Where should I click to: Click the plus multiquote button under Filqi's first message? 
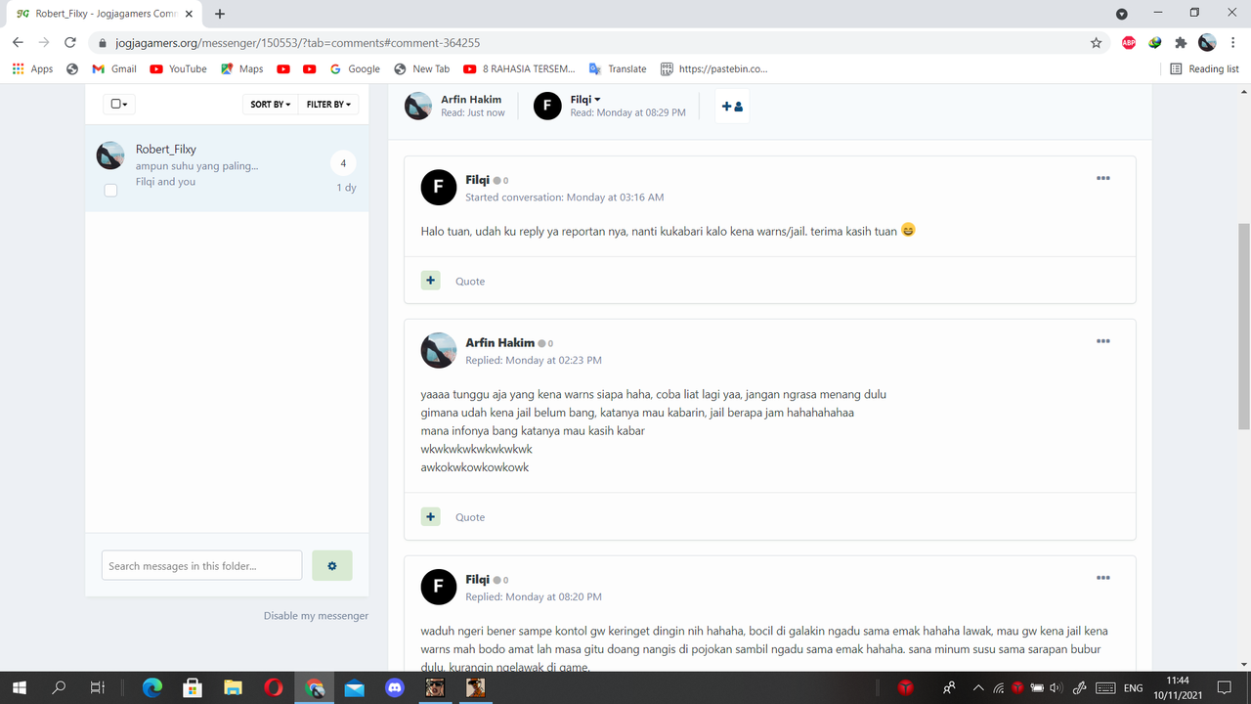pos(431,281)
